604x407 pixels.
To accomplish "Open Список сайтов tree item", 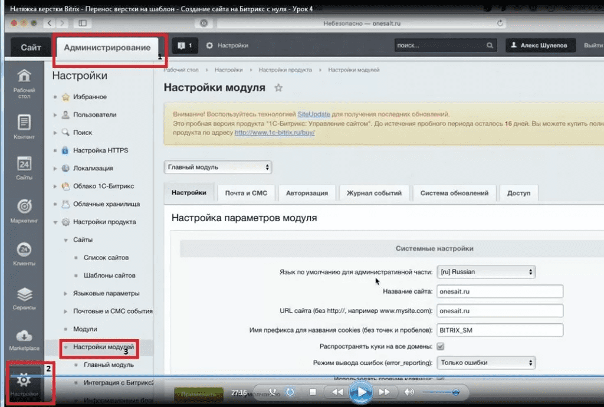I will (106, 258).
